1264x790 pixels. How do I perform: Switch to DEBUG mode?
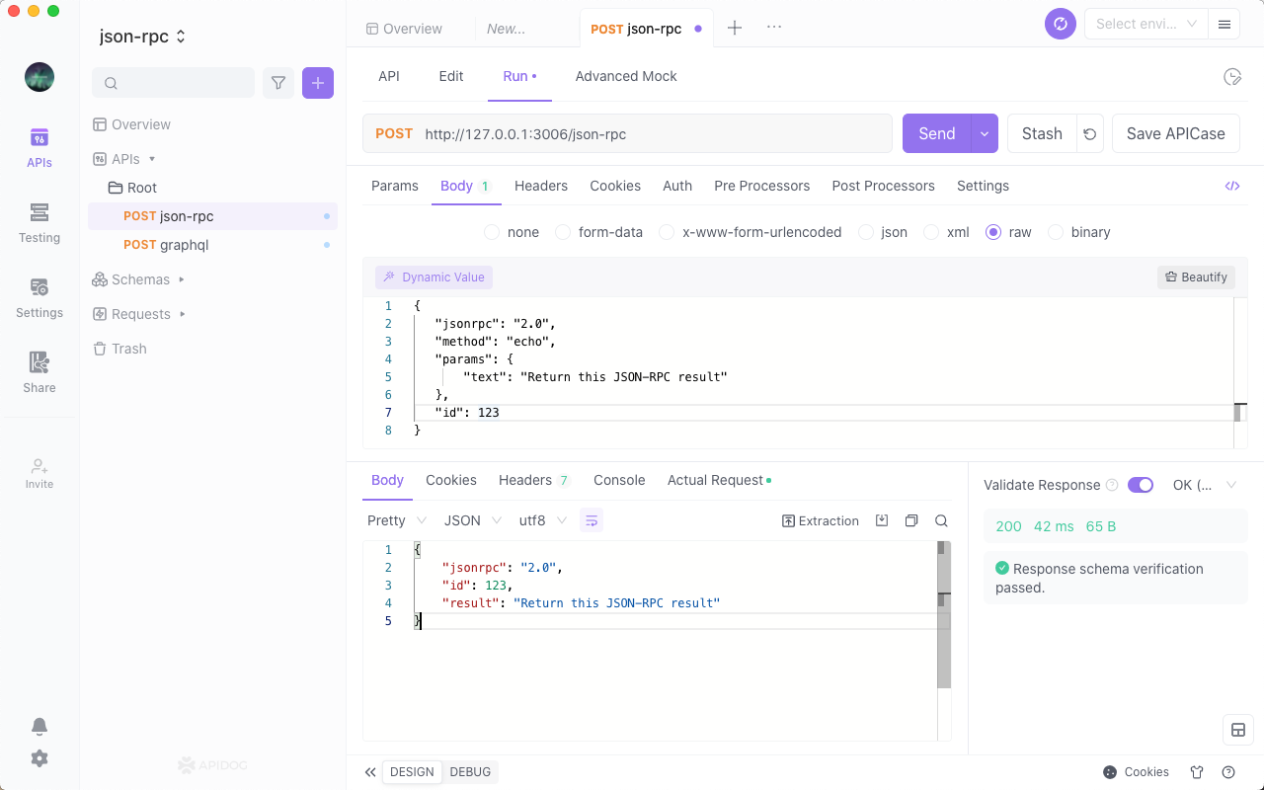[x=470, y=772]
